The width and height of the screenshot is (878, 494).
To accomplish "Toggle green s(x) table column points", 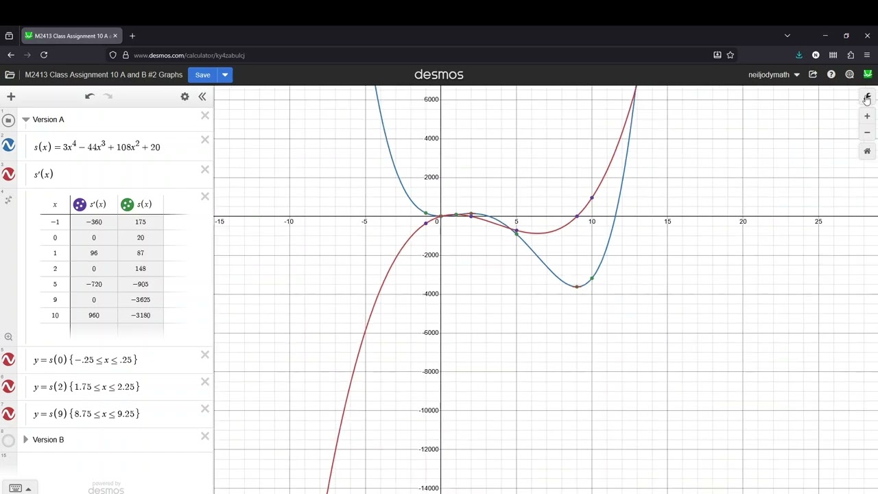I will point(127,204).
